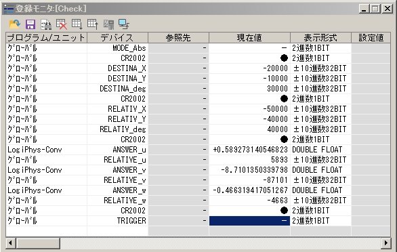Screen dimensions: 397x252
Task: Click the -8.7101350339798 ANSWER_v value
Action: (249, 170)
